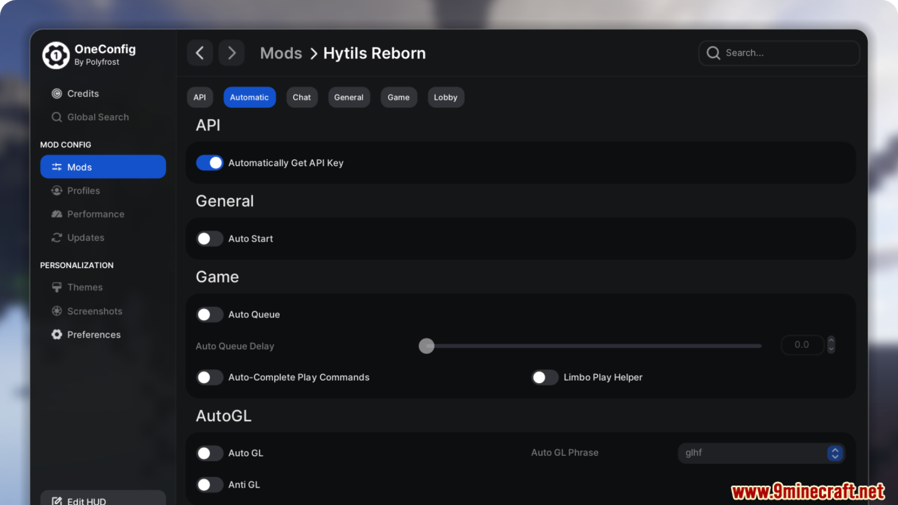
Task: Toggle Limbo Play Helper on
Action: coord(545,377)
